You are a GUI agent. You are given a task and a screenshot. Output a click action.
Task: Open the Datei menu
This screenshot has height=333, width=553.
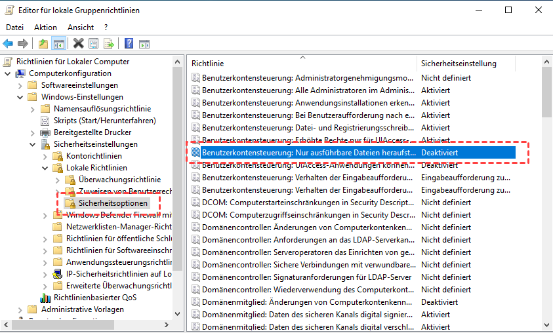tap(14, 28)
